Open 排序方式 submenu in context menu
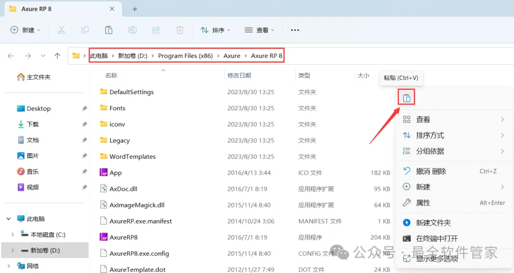514x273 pixels. point(454,136)
